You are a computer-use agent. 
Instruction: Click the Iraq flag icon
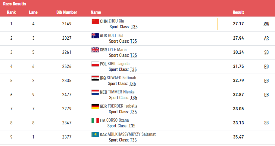click(x=95, y=78)
